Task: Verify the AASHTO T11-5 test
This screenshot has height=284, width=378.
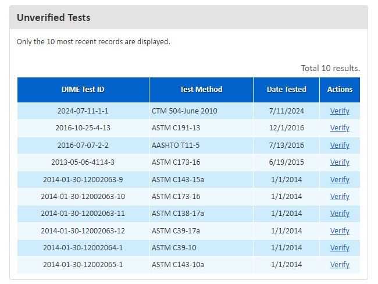Action: [340, 145]
